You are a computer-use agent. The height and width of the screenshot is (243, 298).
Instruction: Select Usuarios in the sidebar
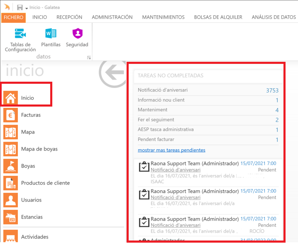(32, 200)
